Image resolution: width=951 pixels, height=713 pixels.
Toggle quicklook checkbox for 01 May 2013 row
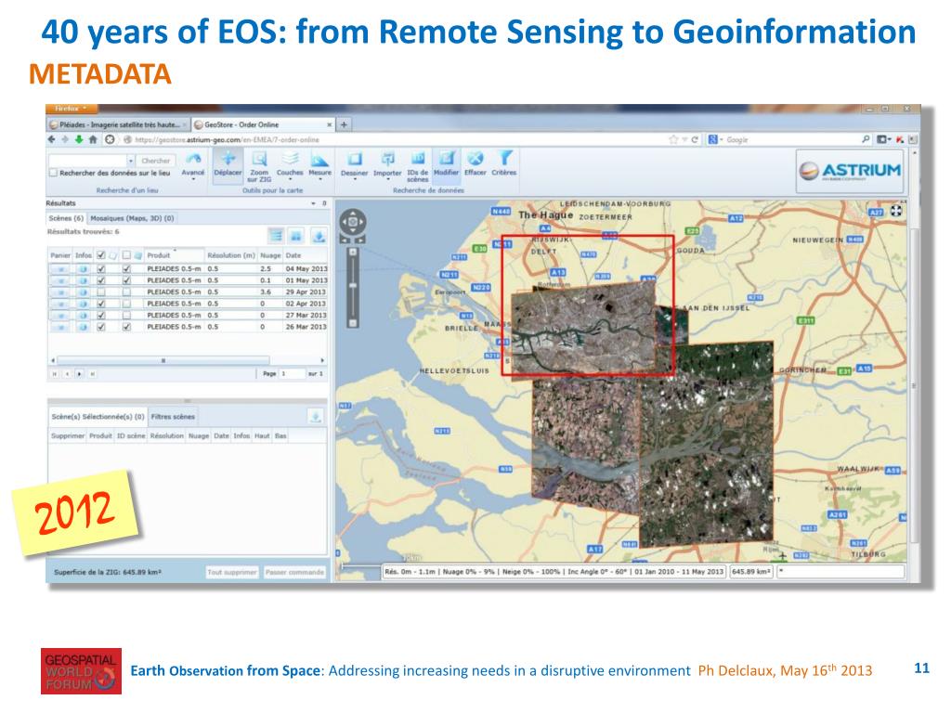pos(126,280)
